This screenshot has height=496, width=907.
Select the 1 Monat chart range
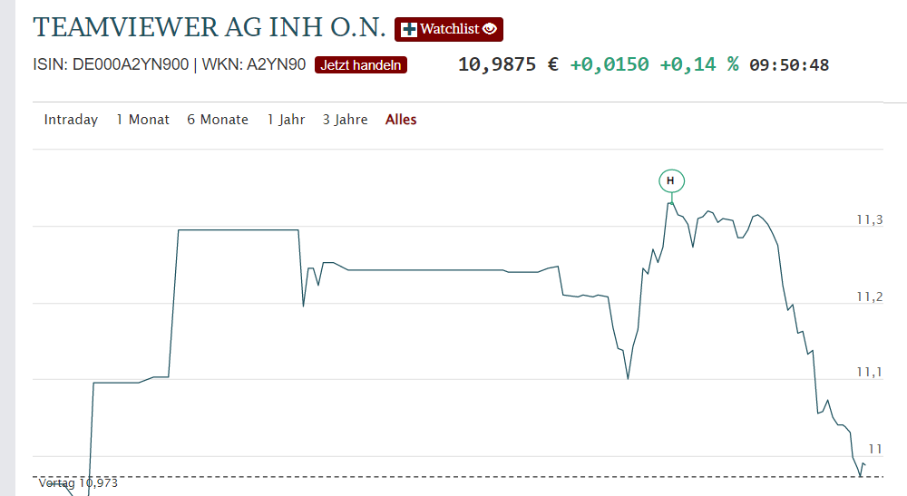[x=143, y=120]
